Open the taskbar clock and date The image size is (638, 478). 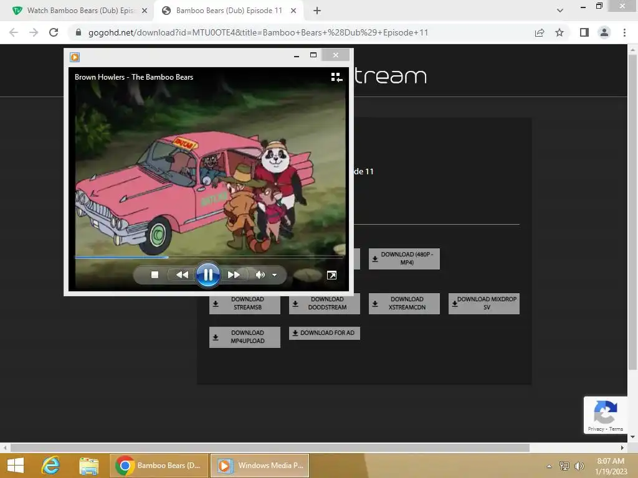point(611,466)
